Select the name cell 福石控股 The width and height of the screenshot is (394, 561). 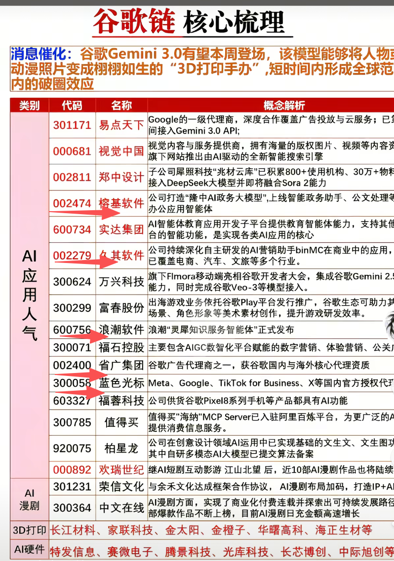coord(121,347)
